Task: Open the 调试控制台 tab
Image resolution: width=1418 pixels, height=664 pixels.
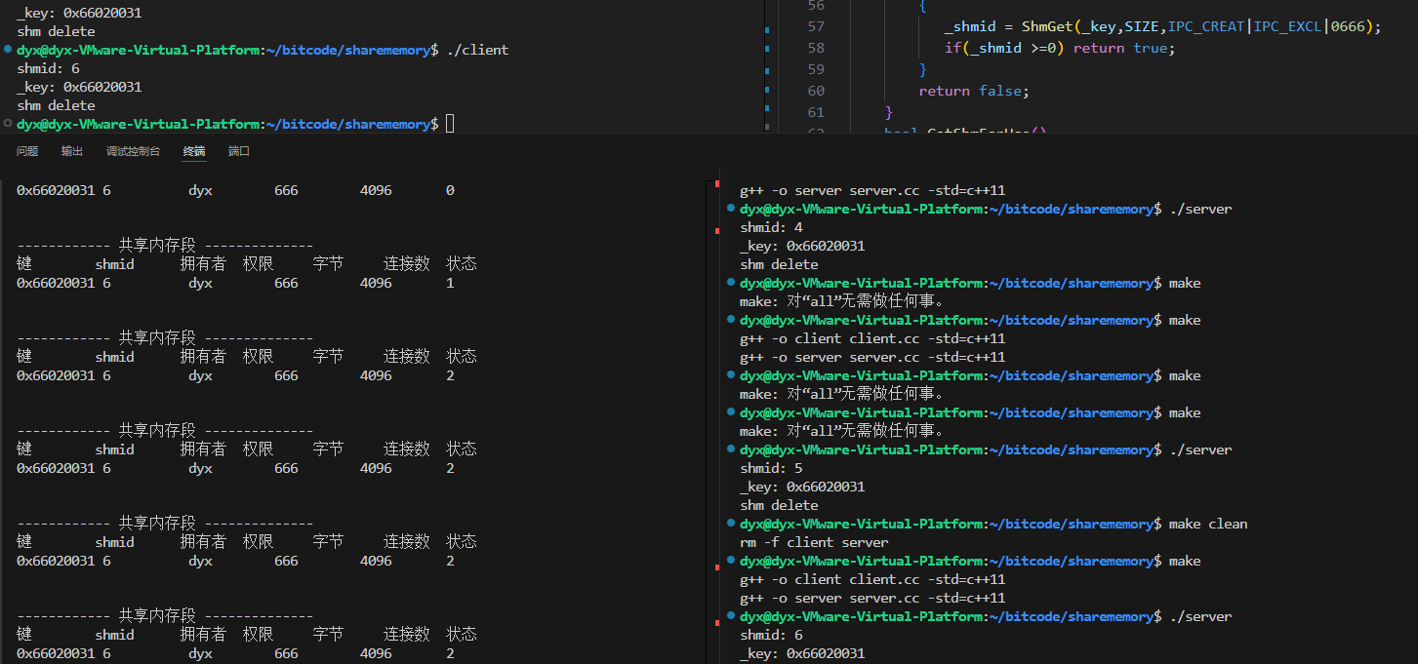Action: tap(133, 151)
